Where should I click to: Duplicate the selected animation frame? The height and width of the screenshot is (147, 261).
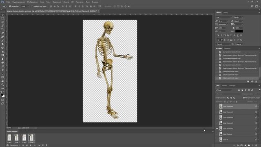[x=43, y=145]
